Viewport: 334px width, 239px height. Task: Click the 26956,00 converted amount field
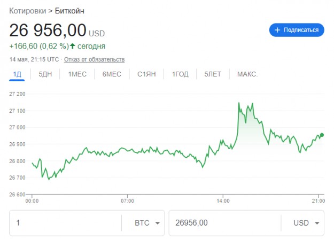pyautogui.click(x=224, y=223)
